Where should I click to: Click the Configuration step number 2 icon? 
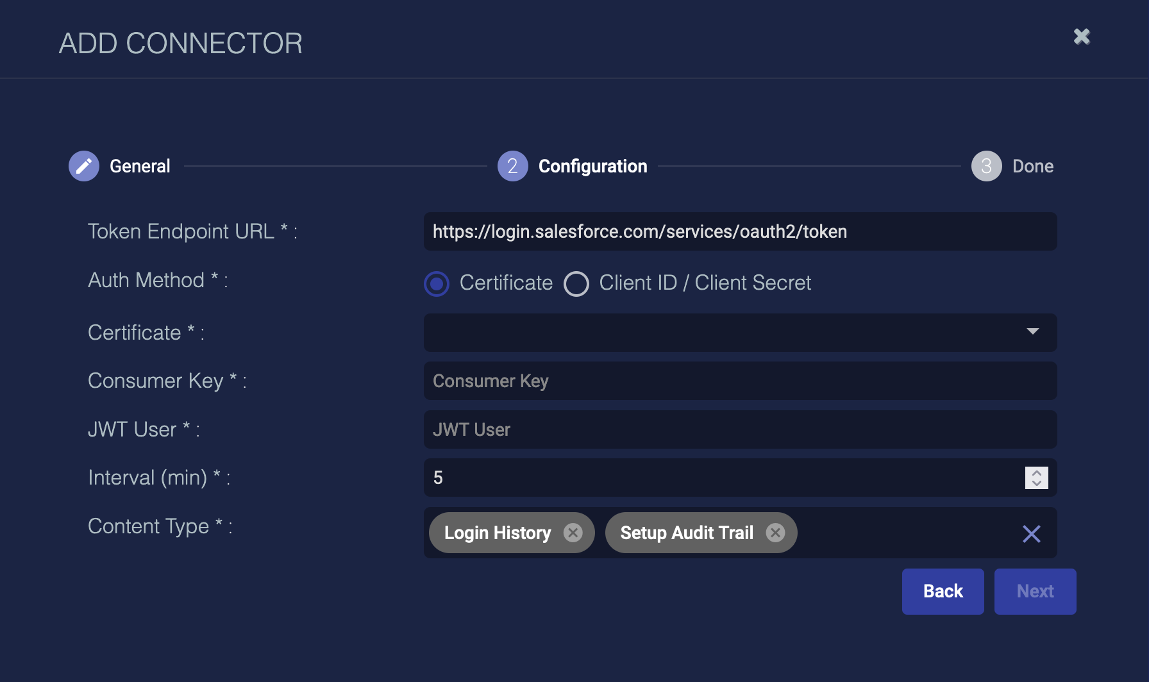point(512,167)
